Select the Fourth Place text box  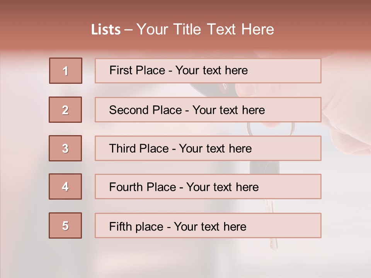click(x=208, y=186)
